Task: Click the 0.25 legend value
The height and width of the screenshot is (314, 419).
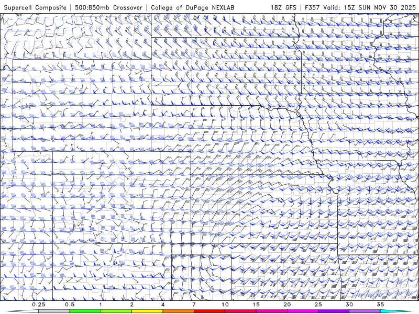Action: [38, 305]
